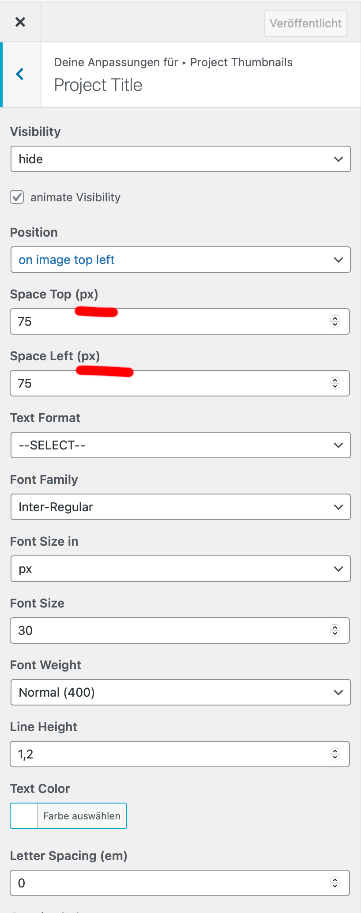Click into the Space Left input field

pos(168,383)
